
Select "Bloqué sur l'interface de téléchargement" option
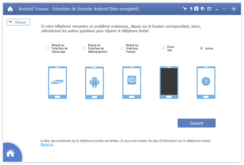coord(84,48)
